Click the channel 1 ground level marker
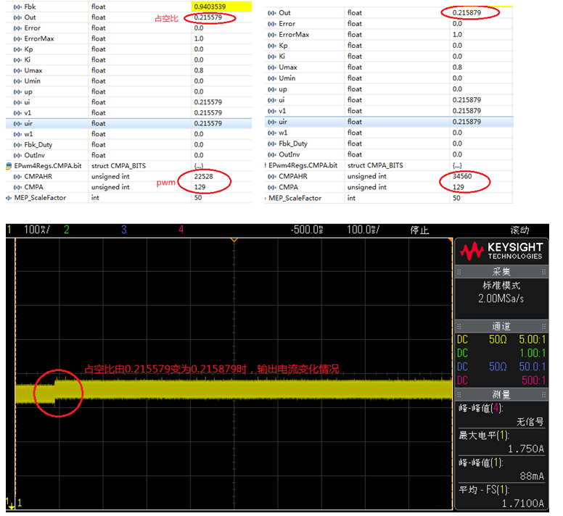Image resolution: width=563 pixels, height=516 pixels. [x=11, y=504]
